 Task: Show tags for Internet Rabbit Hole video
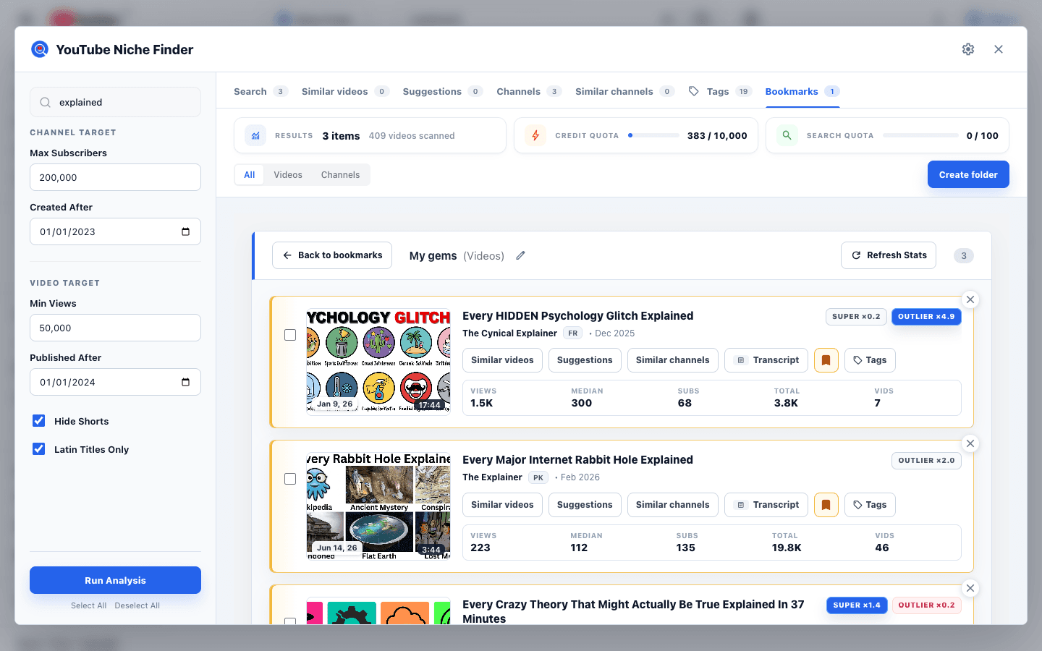pos(870,505)
